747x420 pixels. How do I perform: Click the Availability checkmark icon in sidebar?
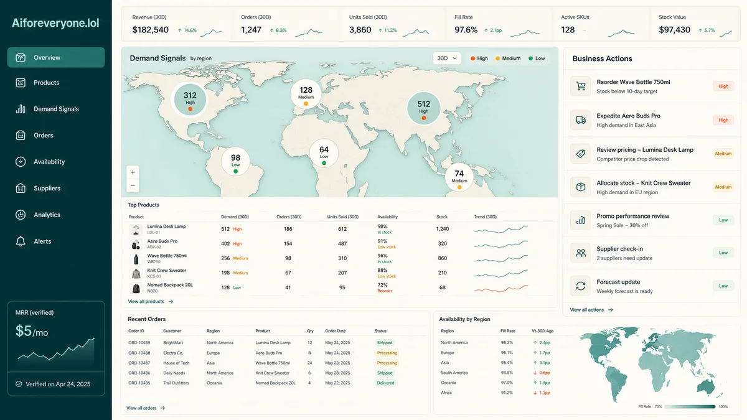coord(21,162)
